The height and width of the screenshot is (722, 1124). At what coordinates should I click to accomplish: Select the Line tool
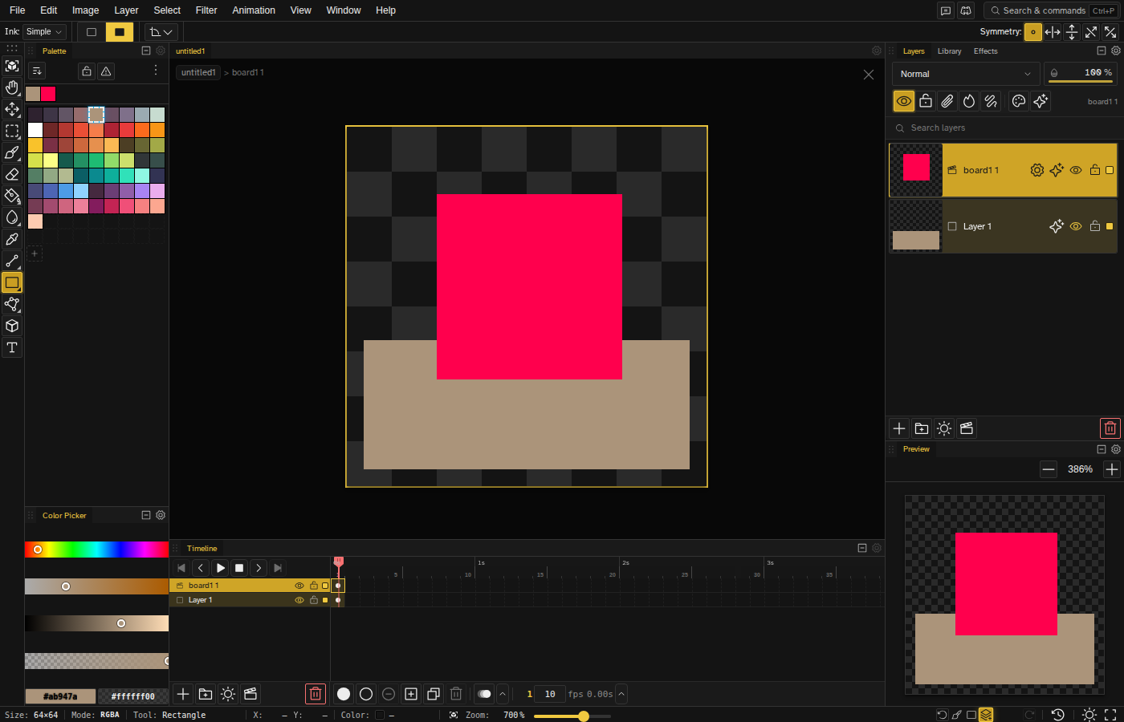point(12,261)
